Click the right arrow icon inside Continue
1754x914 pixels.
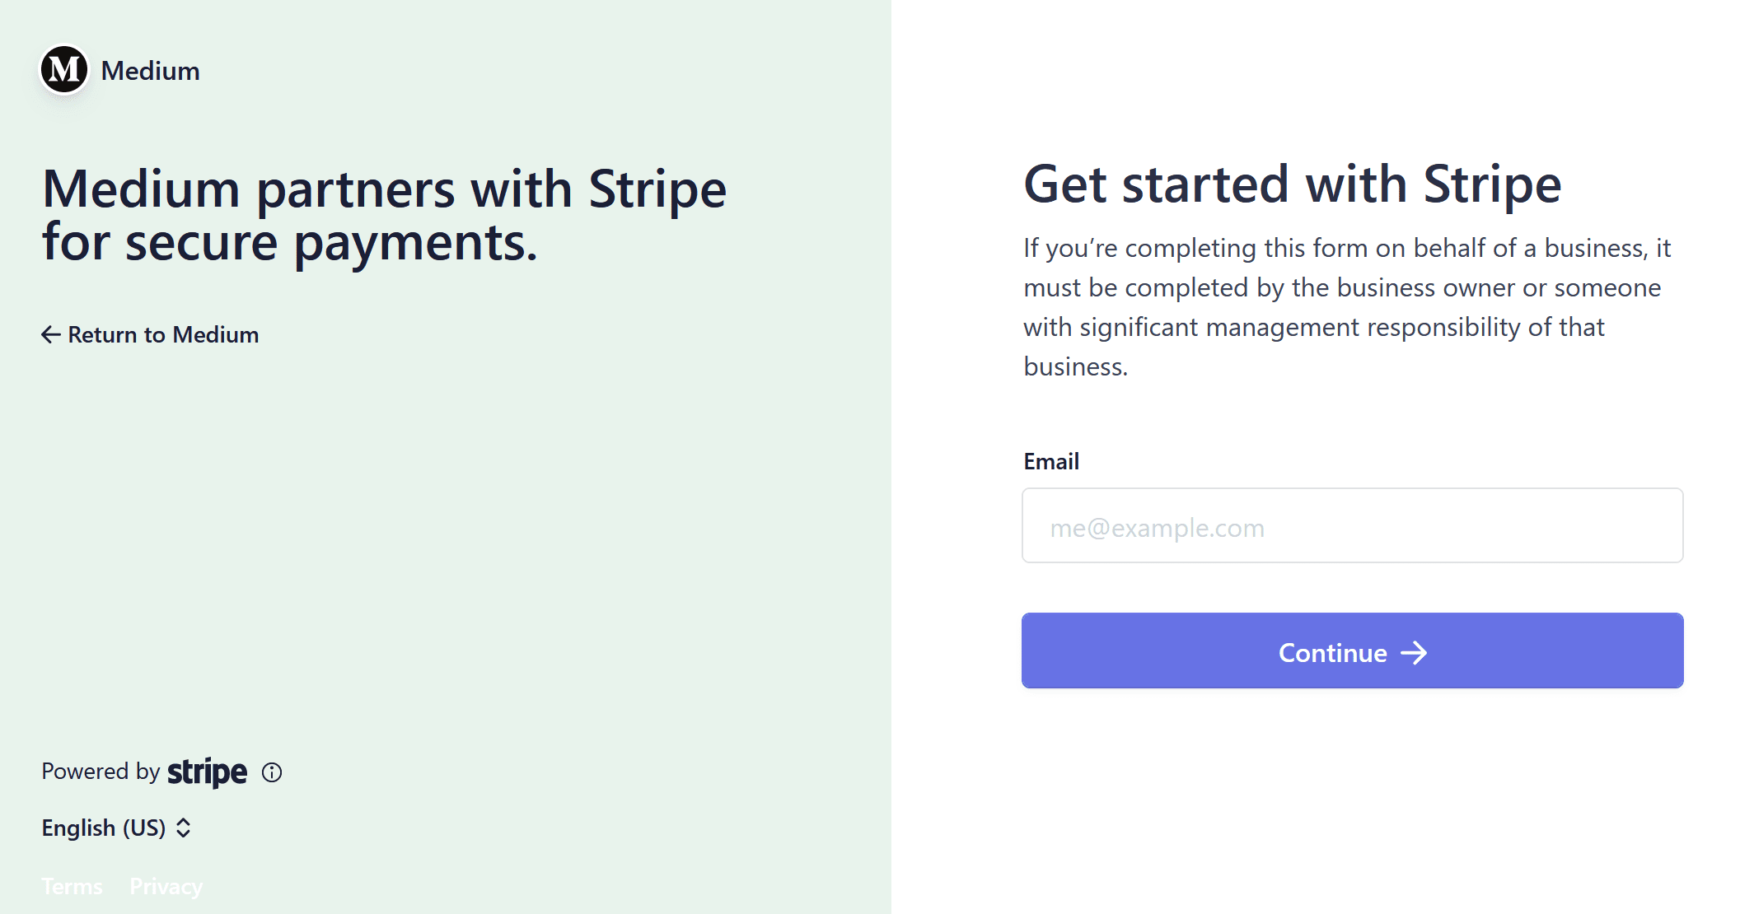pyautogui.click(x=1414, y=653)
